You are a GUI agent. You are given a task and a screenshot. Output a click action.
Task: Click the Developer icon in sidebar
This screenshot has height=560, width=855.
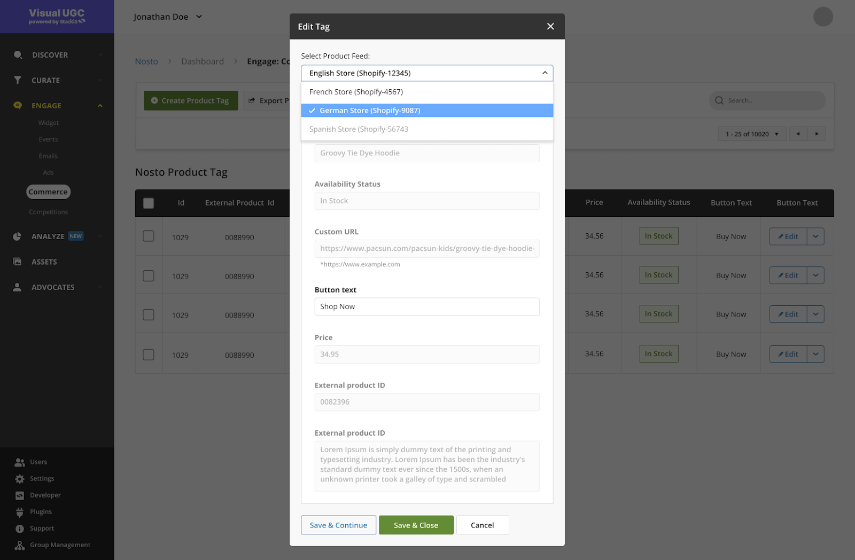(20, 495)
